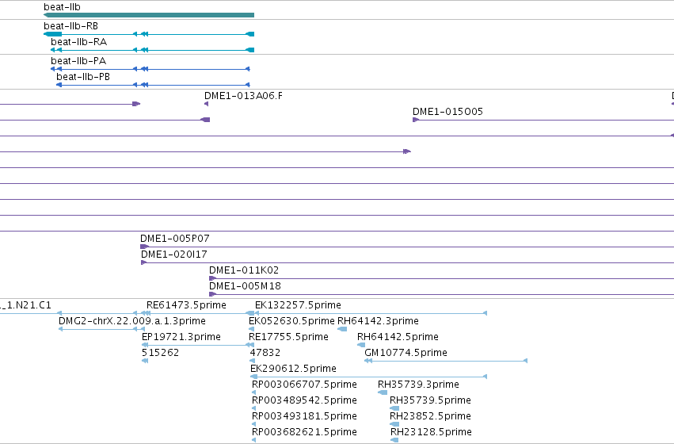
Task: Select the RP003066707.5prime EST label
Action: click(304, 385)
